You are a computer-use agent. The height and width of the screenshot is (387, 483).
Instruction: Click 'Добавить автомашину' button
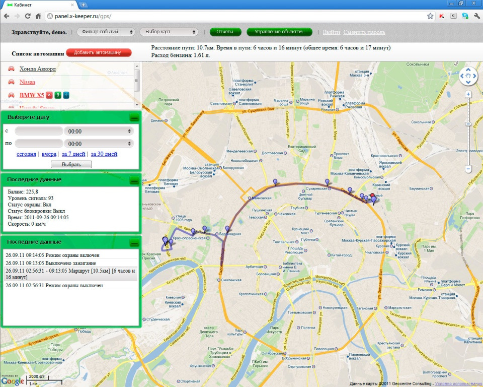click(x=99, y=52)
